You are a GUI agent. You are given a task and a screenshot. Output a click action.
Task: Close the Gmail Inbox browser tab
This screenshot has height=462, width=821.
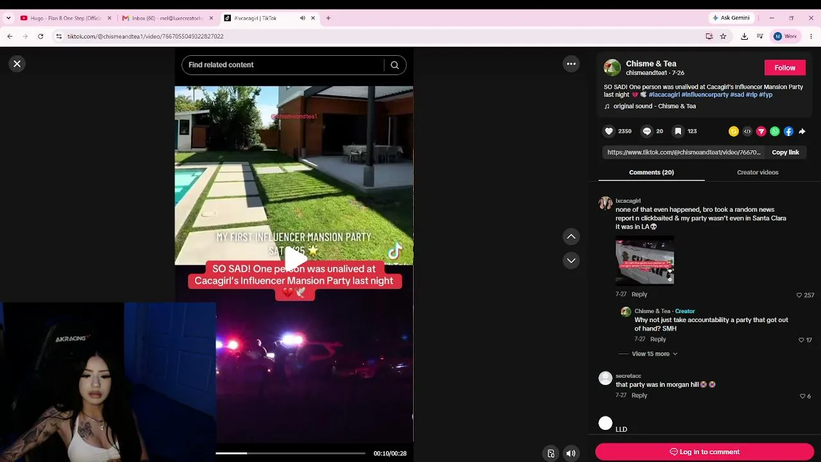211,18
